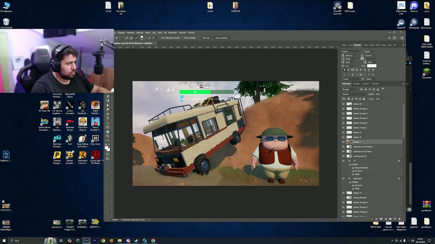Toggle Underline text style
This screenshot has height=244, width=435.
(369, 70)
